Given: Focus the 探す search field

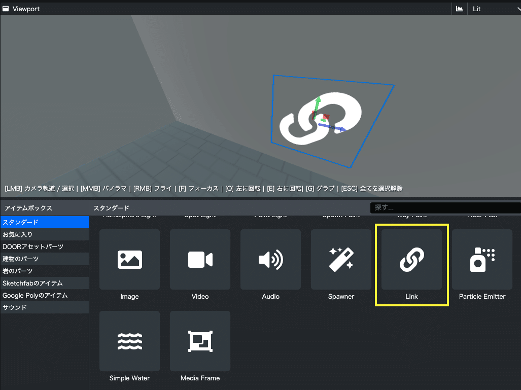Looking at the screenshot, I should click(x=445, y=208).
